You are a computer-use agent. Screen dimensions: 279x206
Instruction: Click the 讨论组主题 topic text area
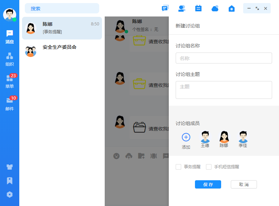click(224, 90)
